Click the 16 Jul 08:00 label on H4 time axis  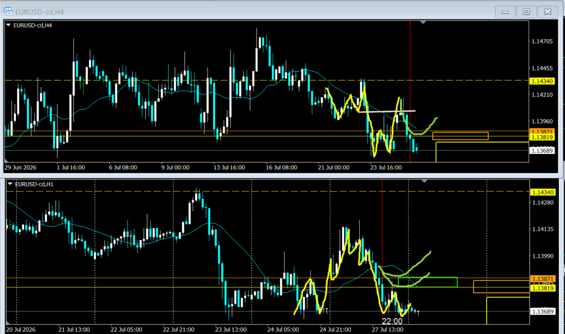coord(281,167)
